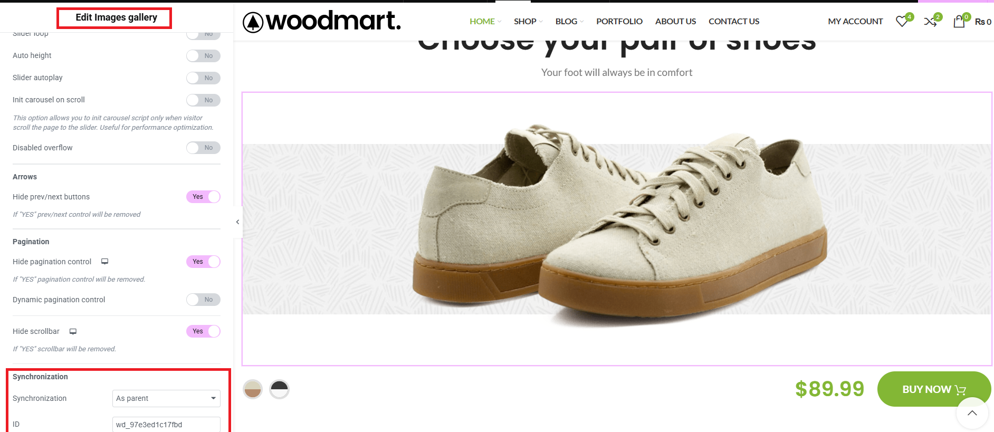Click device icon next to Hide scrollbar
994x432 pixels.
(x=73, y=331)
